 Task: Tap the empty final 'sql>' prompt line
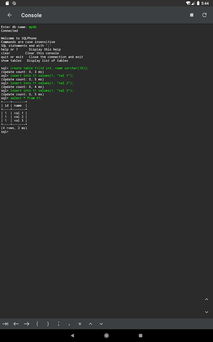pyautogui.click(x=5, y=132)
